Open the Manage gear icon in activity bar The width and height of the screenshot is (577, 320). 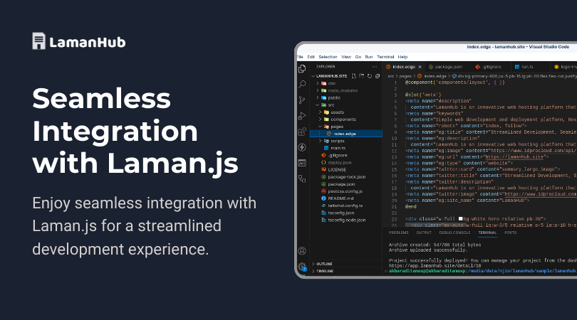point(302,267)
